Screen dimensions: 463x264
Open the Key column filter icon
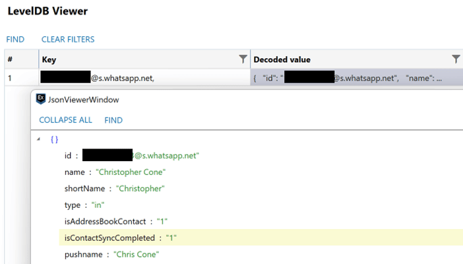(243, 59)
